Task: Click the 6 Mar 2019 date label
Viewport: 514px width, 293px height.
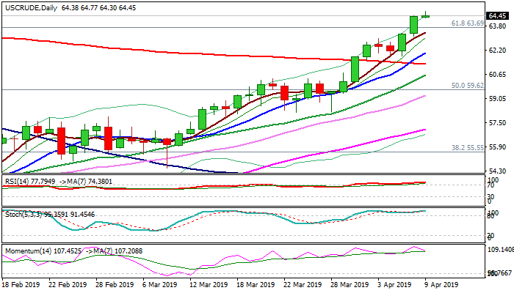Action: (159, 284)
